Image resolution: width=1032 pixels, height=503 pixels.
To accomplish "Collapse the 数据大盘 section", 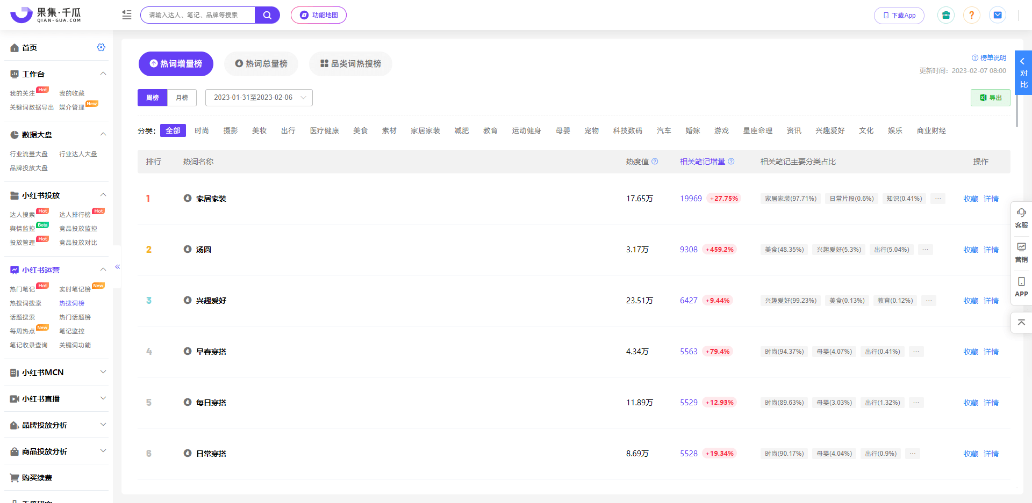I will click(103, 134).
